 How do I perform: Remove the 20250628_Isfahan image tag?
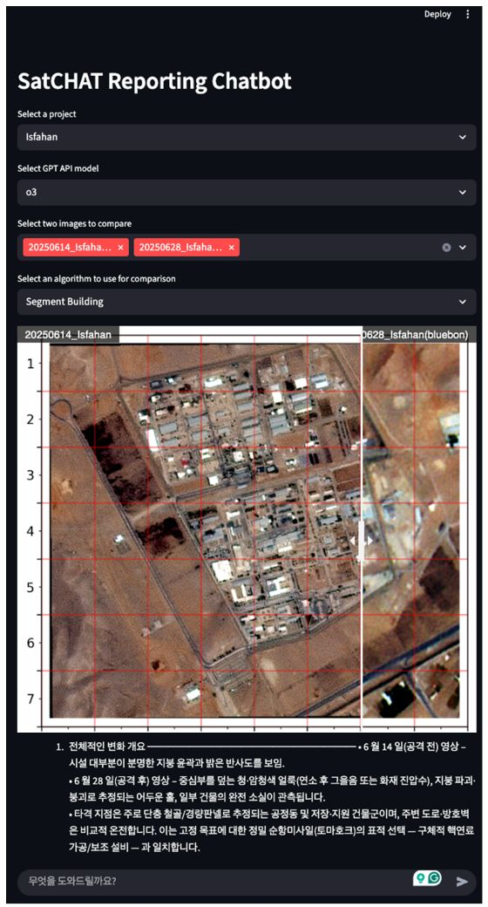pos(231,248)
